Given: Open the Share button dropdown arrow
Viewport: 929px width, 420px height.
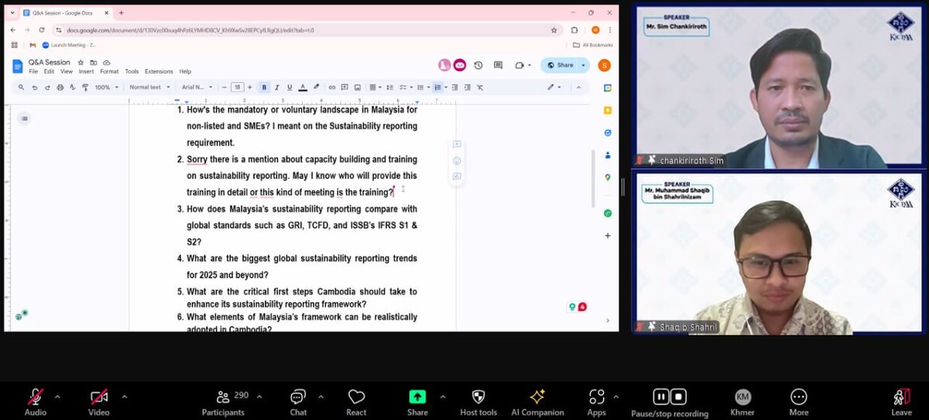Looking at the screenshot, I should tap(584, 65).
